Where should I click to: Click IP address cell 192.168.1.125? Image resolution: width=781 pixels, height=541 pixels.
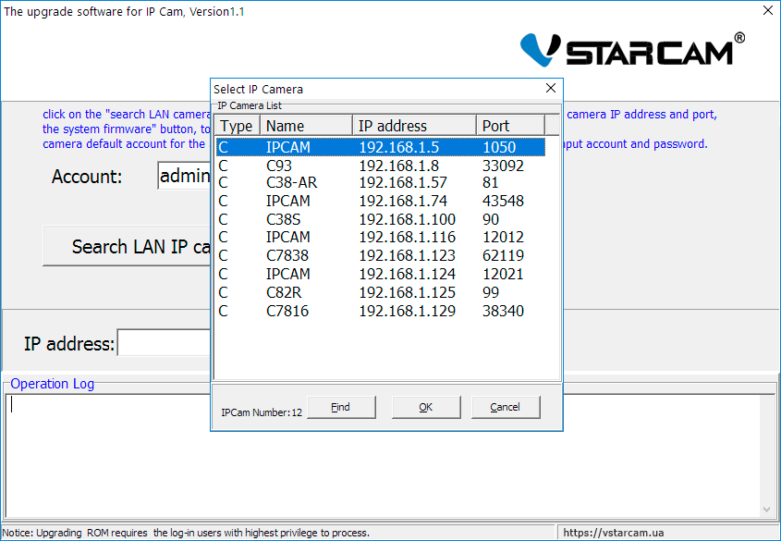[x=407, y=292]
